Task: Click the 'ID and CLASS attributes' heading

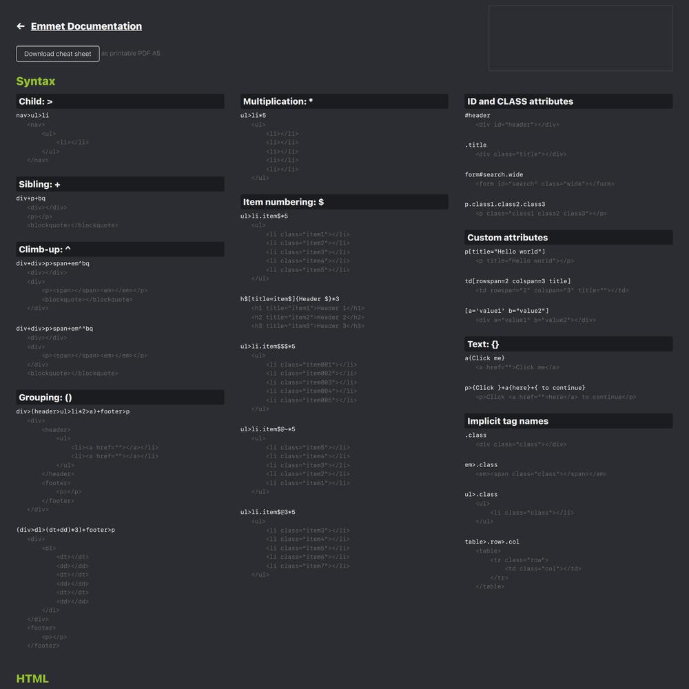Action: pyautogui.click(x=568, y=101)
